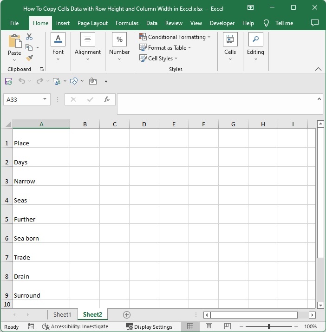Viewport: 326px width, 332px height.
Task: Open the Name Box dropdown arrow
Action: click(45, 99)
